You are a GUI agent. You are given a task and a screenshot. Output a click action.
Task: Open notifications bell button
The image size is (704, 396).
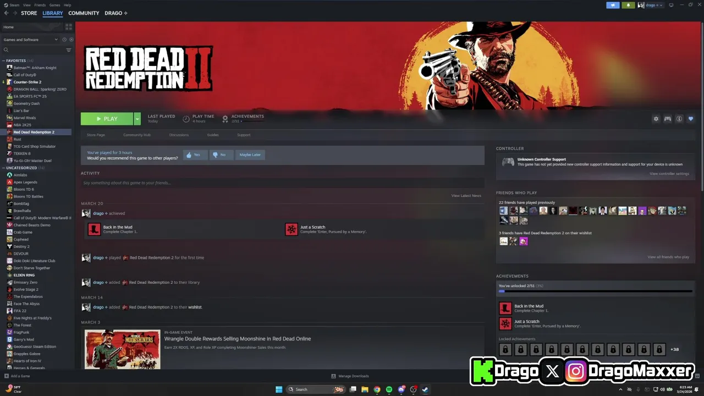(x=628, y=5)
